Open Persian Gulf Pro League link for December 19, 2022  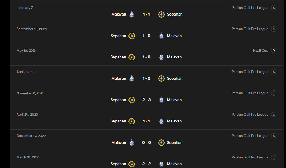tap(250, 136)
